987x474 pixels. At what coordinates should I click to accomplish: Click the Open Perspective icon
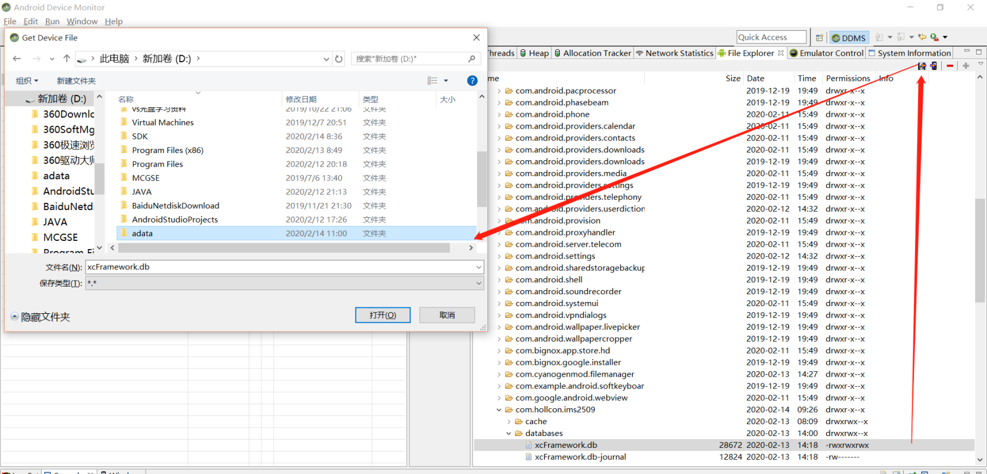tap(819, 37)
